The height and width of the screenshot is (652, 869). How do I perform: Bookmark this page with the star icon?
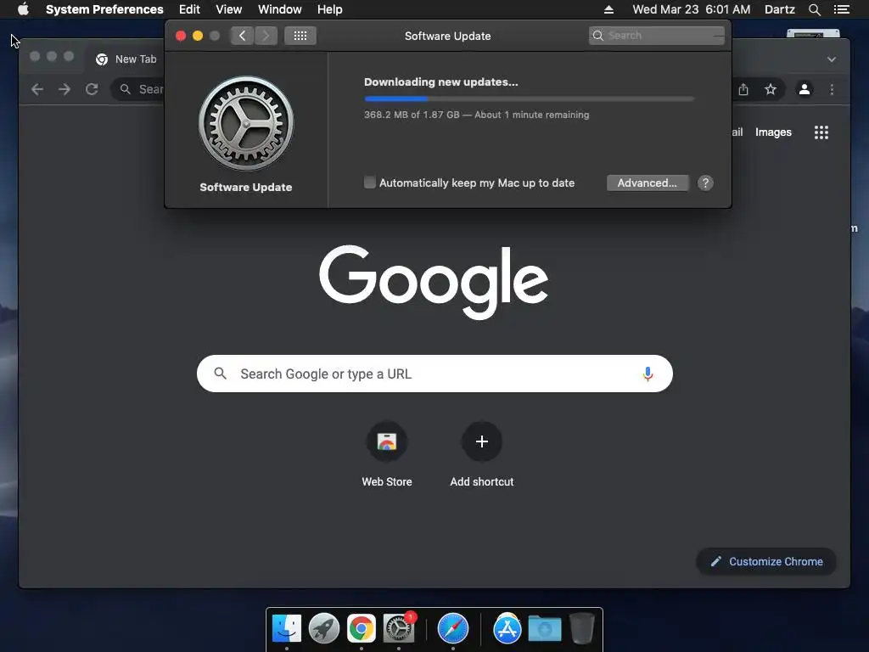pyautogui.click(x=771, y=89)
